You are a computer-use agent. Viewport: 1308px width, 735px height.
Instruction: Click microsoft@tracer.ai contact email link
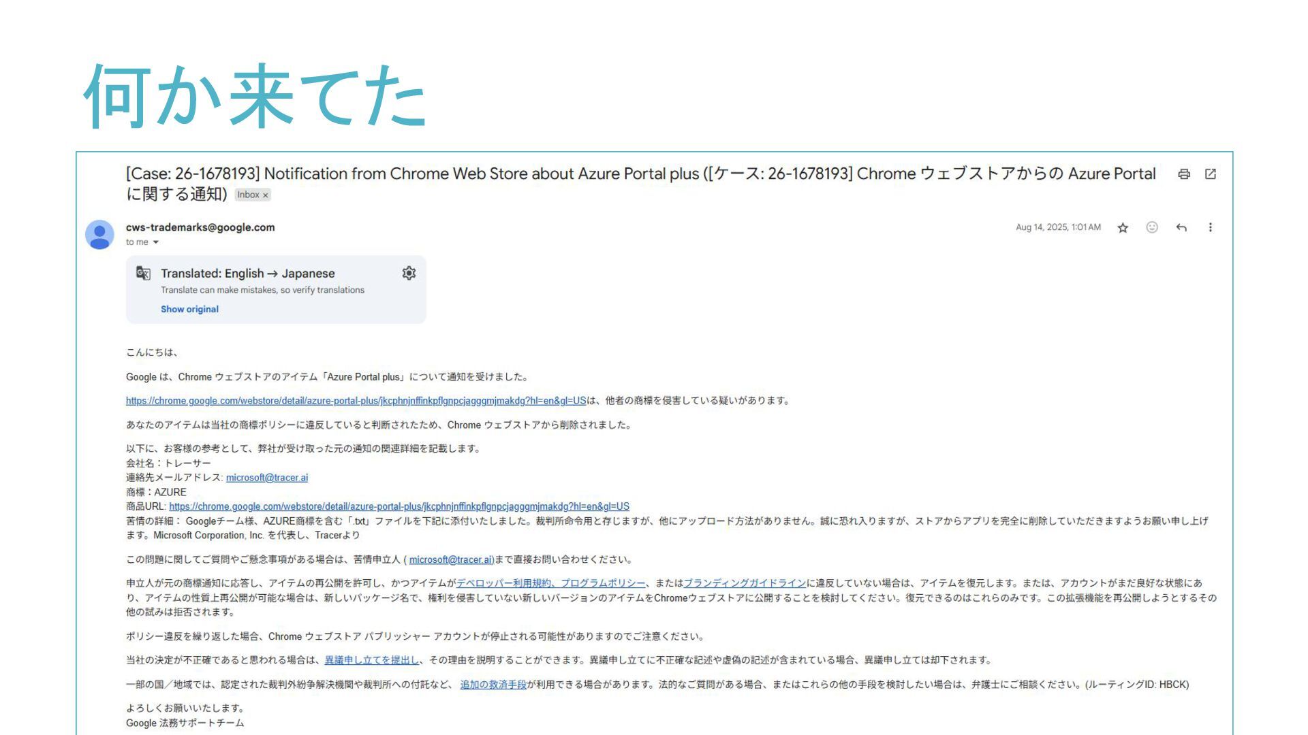266,478
